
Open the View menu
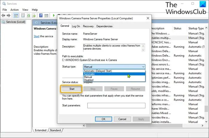click(x=25, y=10)
